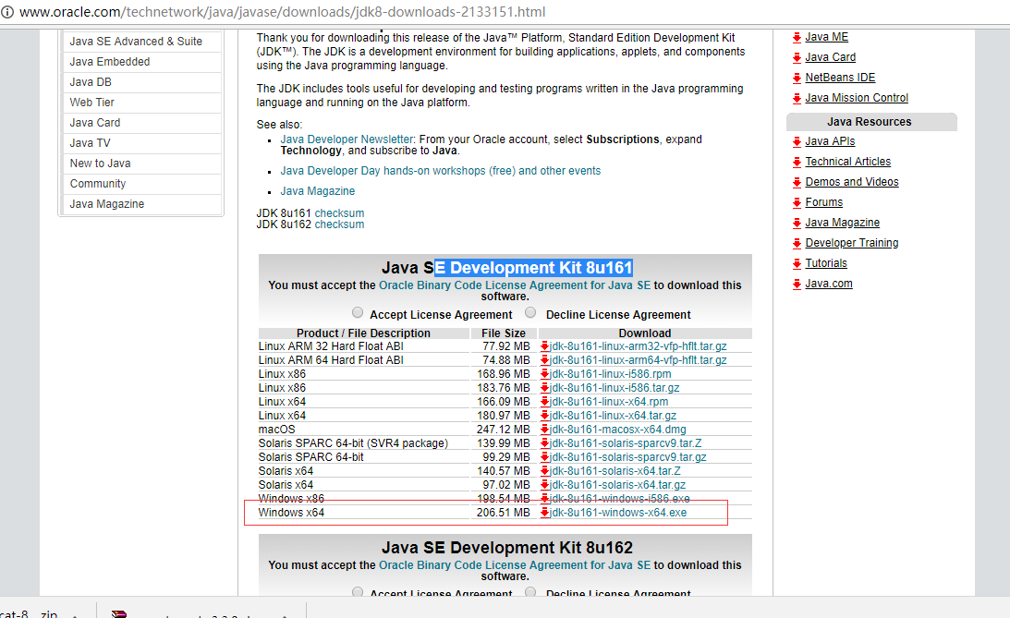The height and width of the screenshot is (618, 1010).
Task: Click download icon beside jdk-8u161-linux-x64.rpm
Action: (545, 402)
